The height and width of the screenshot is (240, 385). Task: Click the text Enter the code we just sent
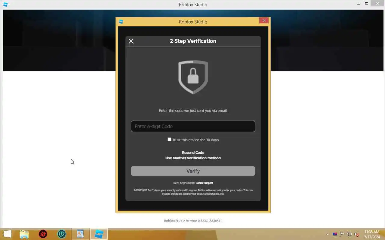click(x=193, y=111)
